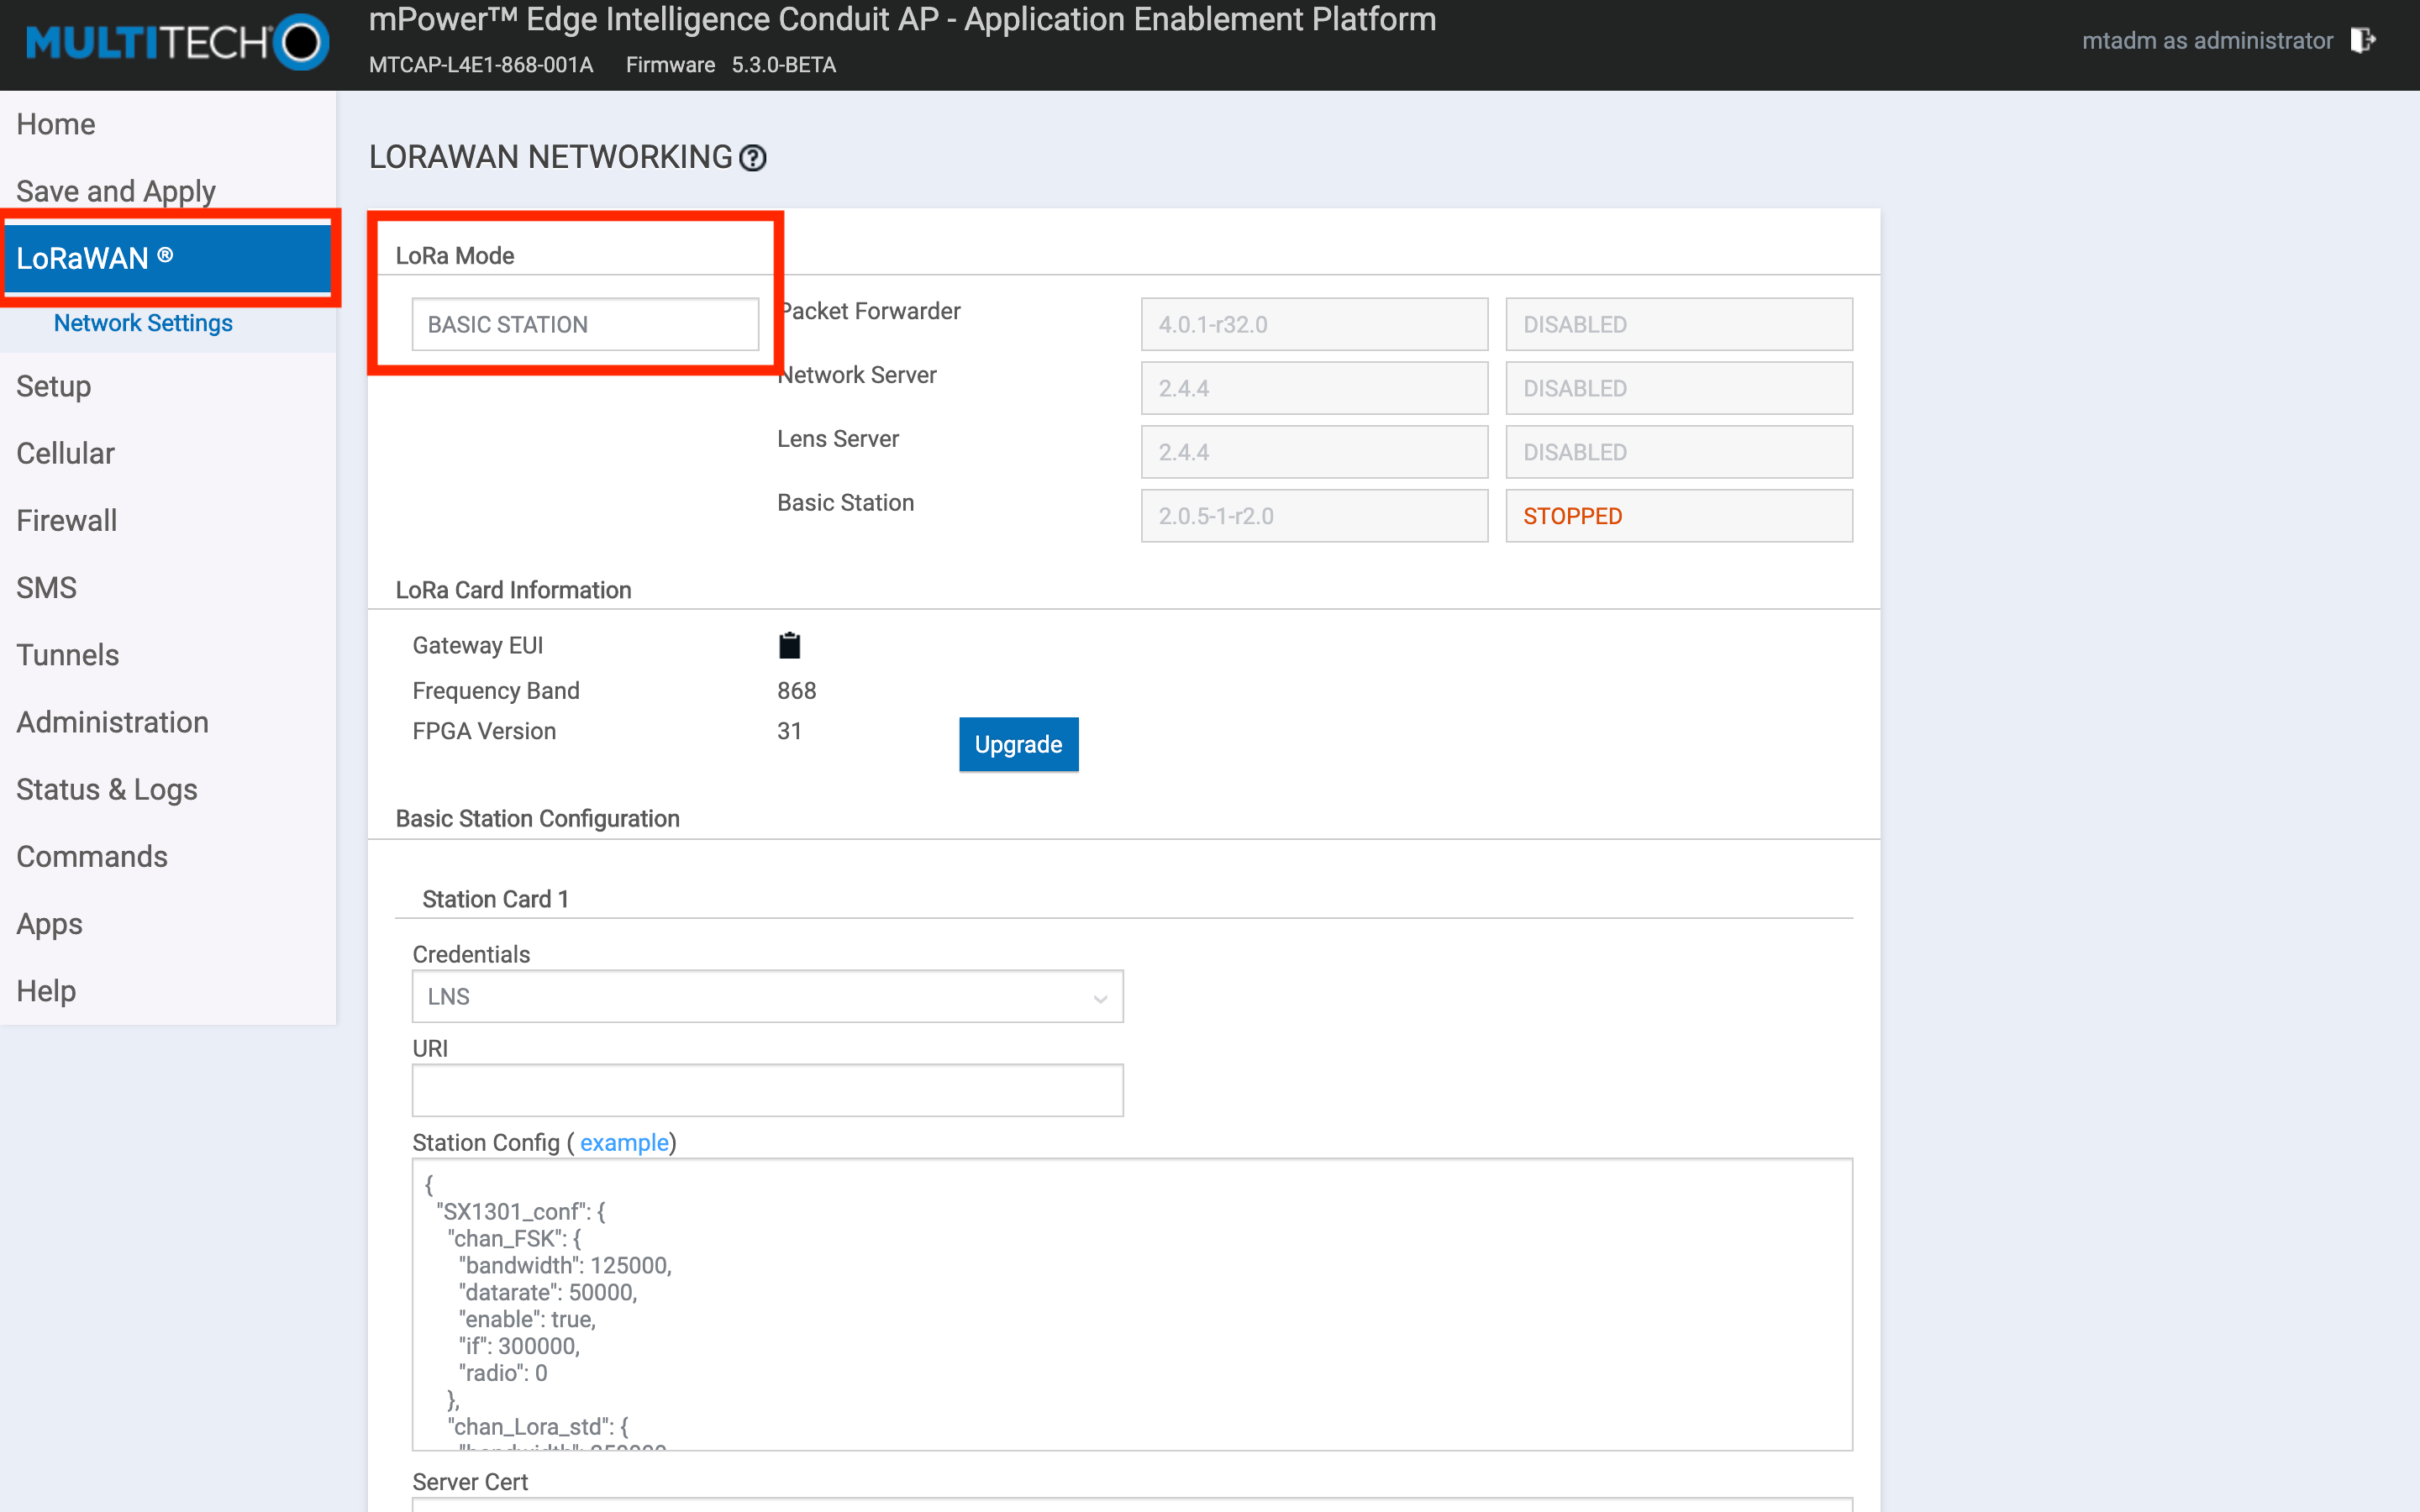Open the Firewall menu
The image size is (2420, 1512).
pyautogui.click(x=67, y=520)
